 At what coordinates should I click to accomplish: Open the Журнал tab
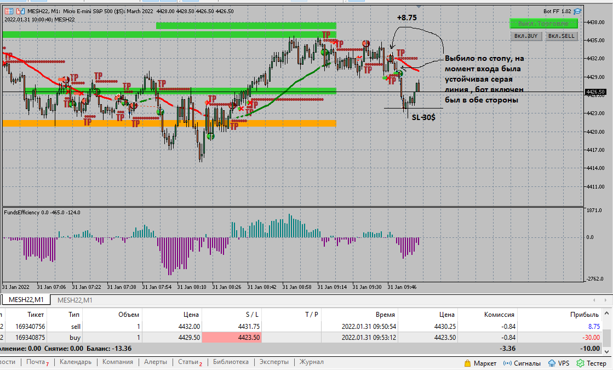pos(312,362)
